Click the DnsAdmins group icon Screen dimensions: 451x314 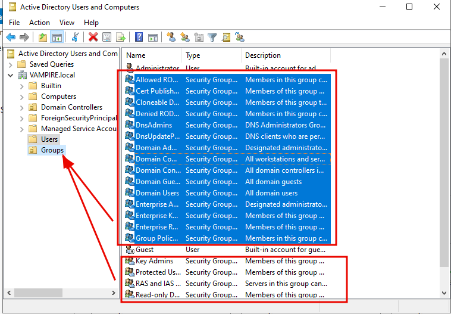click(x=130, y=125)
